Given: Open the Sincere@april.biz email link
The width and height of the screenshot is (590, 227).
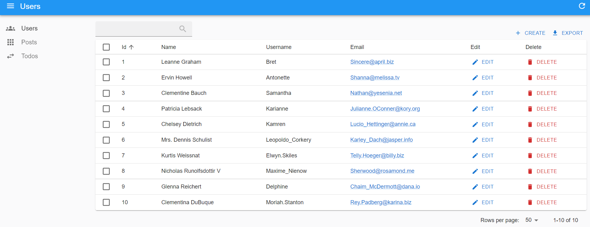Looking at the screenshot, I should [x=372, y=62].
